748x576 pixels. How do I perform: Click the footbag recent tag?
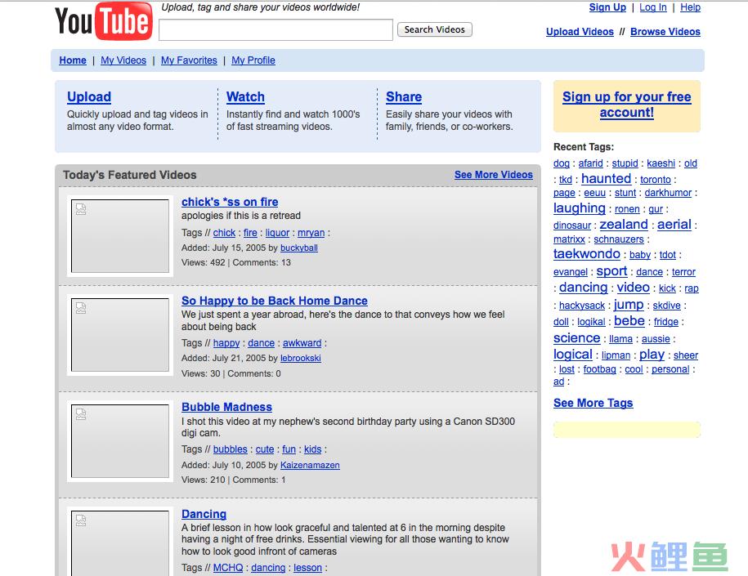599,369
